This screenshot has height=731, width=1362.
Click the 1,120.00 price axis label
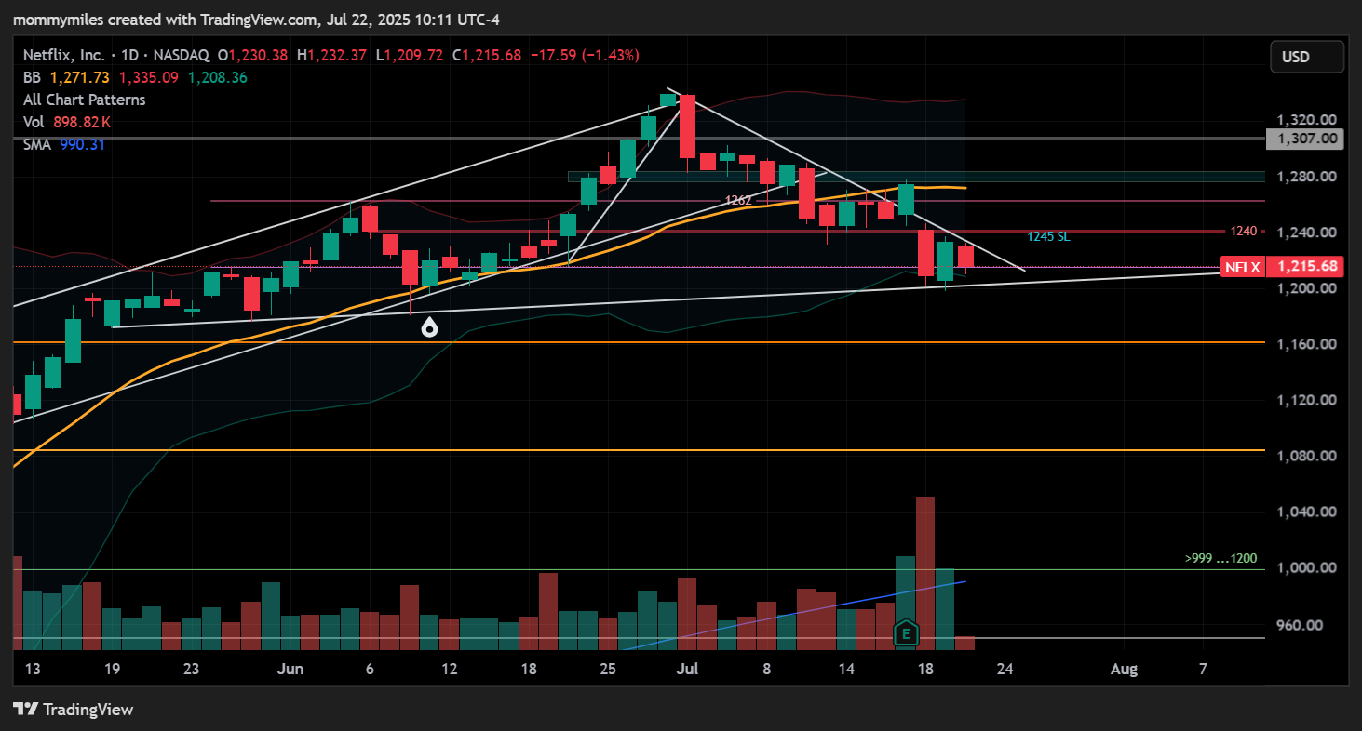1307,400
